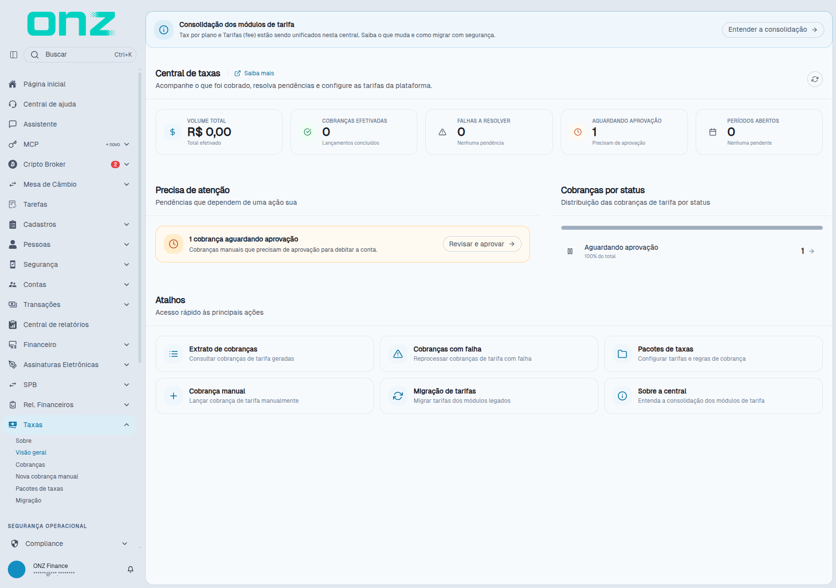Toggle the sidebar panel icon
Screen dimensions: 836x588
[x=14, y=55]
